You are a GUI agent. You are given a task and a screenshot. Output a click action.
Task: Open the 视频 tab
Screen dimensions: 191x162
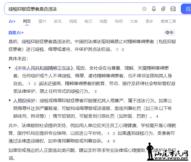73,21
